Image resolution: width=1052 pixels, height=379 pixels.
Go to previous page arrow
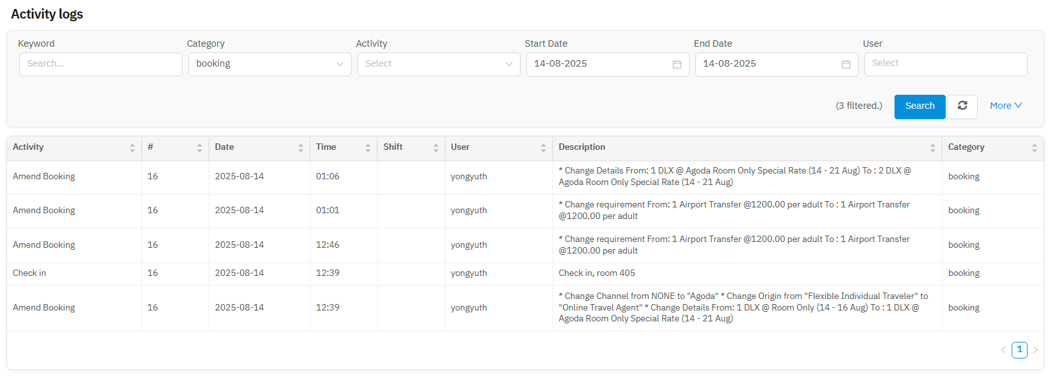coord(1003,350)
